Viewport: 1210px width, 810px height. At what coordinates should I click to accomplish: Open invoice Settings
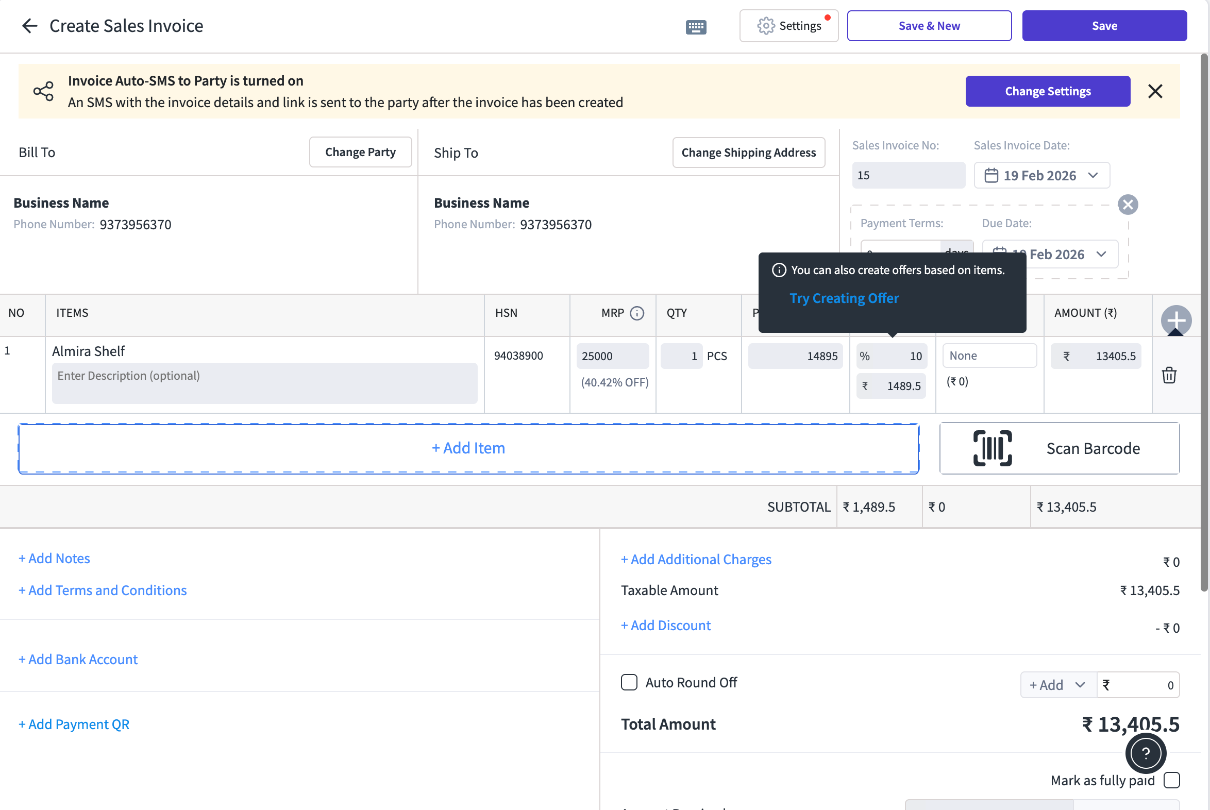pyautogui.click(x=788, y=26)
